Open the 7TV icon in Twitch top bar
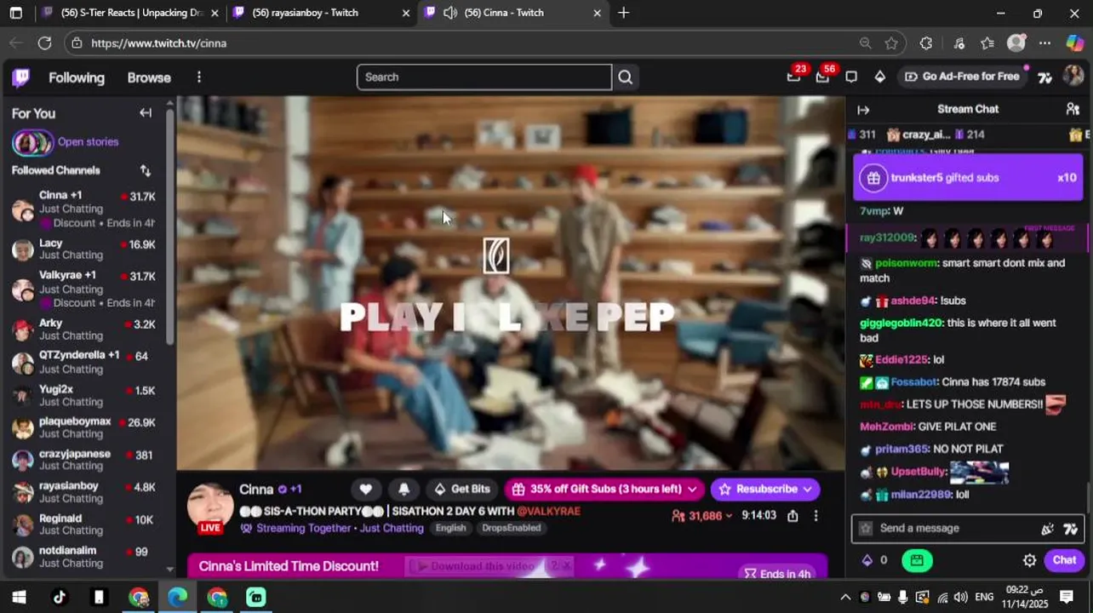This screenshot has width=1093, height=613. (x=1044, y=77)
